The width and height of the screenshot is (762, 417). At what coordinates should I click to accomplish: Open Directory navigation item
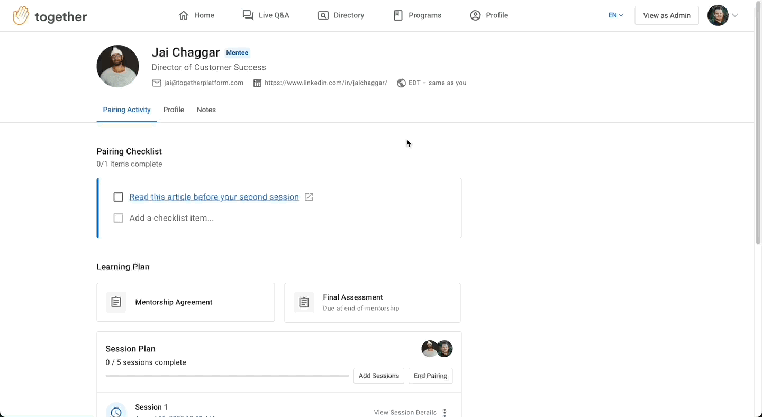(x=341, y=15)
